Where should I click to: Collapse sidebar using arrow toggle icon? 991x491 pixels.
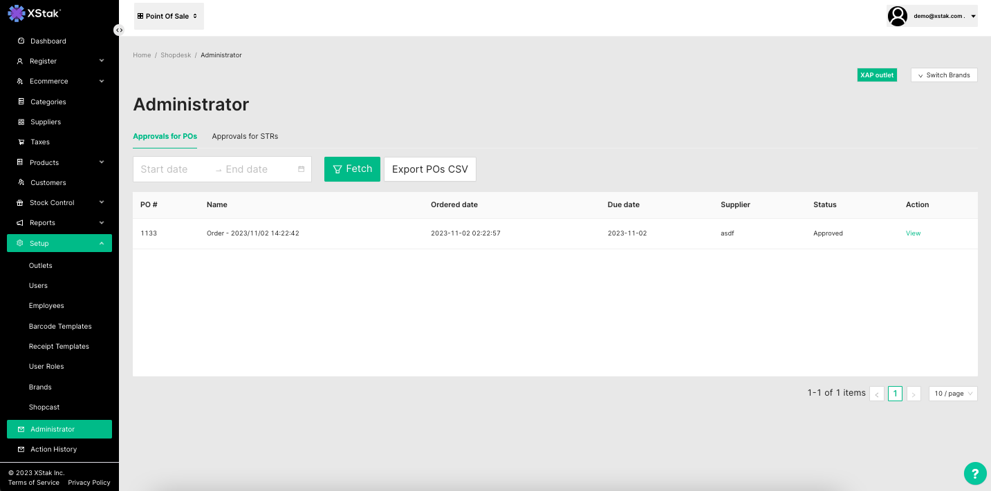[119, 30]
